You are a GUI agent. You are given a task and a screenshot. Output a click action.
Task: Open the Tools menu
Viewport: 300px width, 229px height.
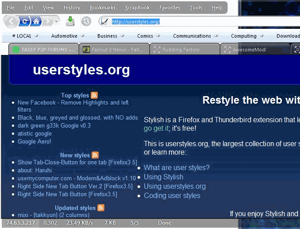click(x=196, y=8)
